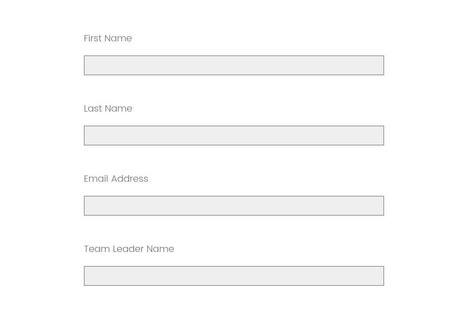The width and height of the screenshot is (468, 312).
Task: Click the "Team Leader Name" label
Action: pyautogui.click(x=129, y=249)
